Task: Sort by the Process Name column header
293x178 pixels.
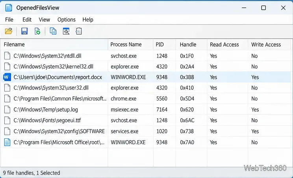Action: [131, 44]
